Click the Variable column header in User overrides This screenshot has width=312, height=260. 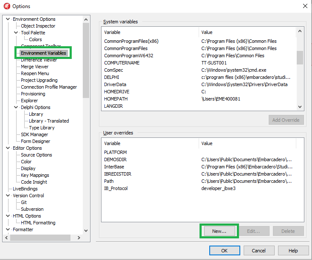[x=150, y=143]
